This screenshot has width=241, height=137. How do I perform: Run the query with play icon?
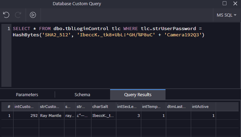[x=33, y=15]
